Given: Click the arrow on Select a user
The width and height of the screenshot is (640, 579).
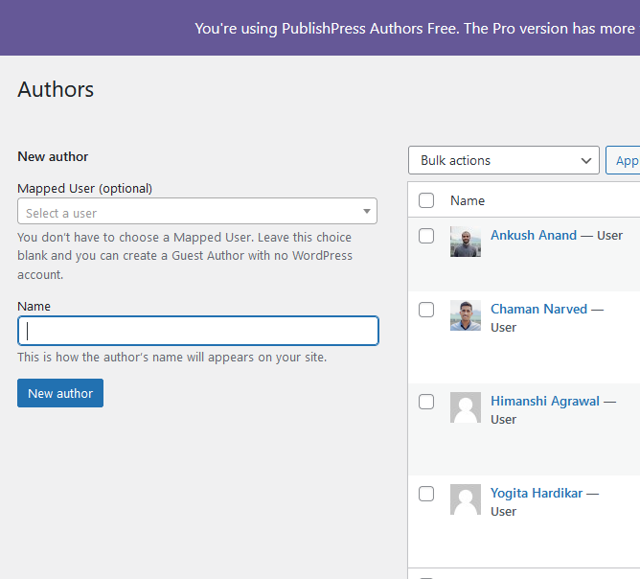Looking at the screenshot, I should coord(367,211).
